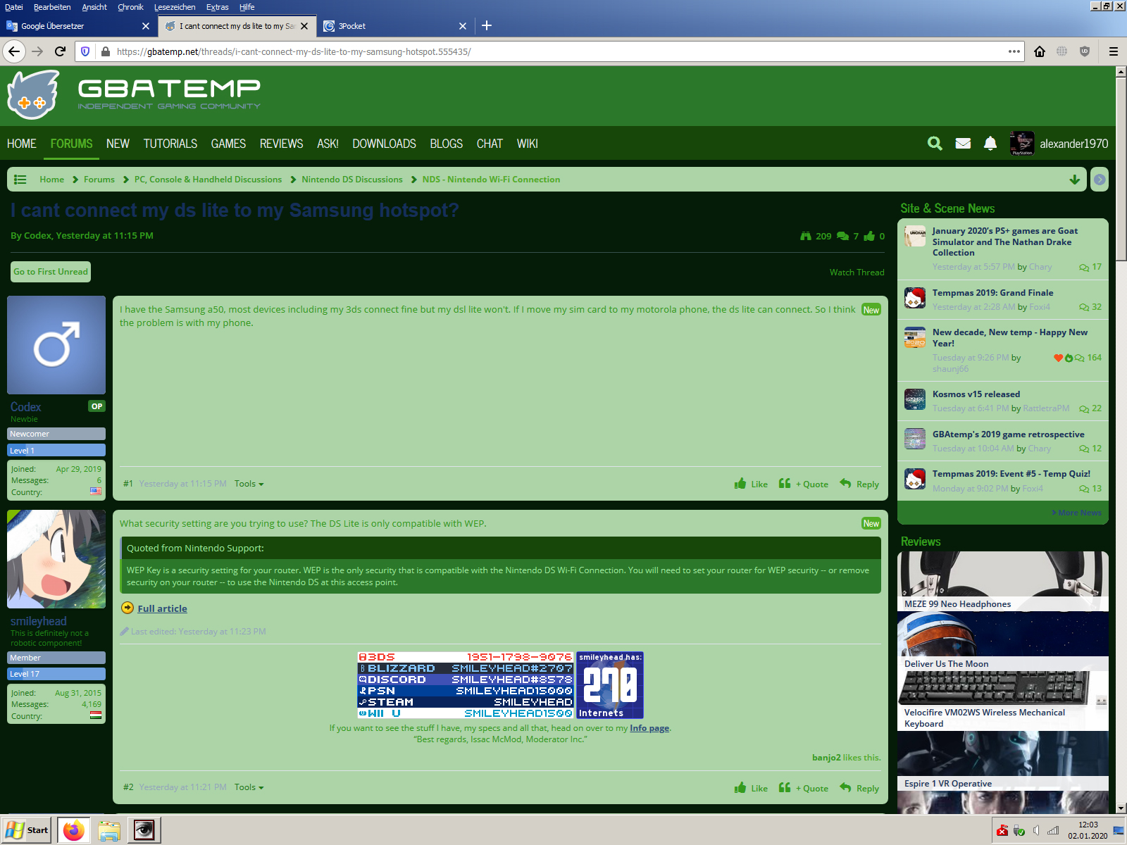Collapse the sidebar with the round arrow button

coord(1100,180)
